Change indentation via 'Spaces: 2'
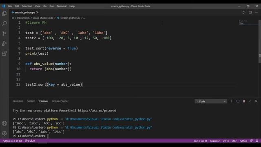Image resolution: width=261 pixels, height=147 pixels. tap(215, 141)
